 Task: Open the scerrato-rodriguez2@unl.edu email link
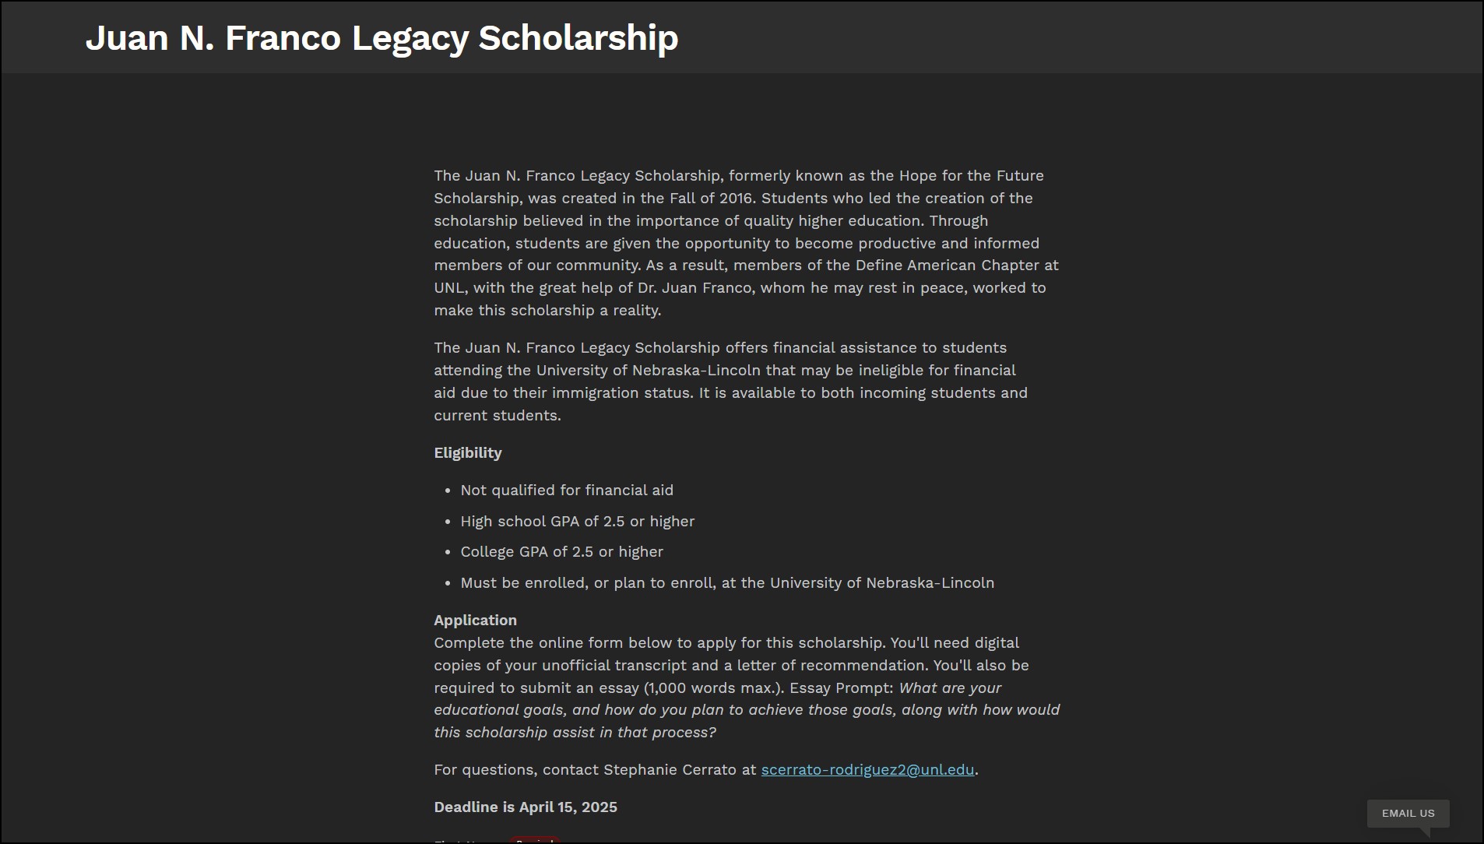[867, 770]
